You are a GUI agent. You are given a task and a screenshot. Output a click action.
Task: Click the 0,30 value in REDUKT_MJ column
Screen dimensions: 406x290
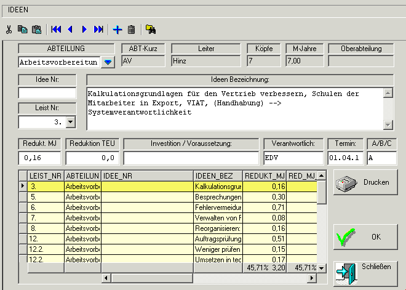[265, 197]
